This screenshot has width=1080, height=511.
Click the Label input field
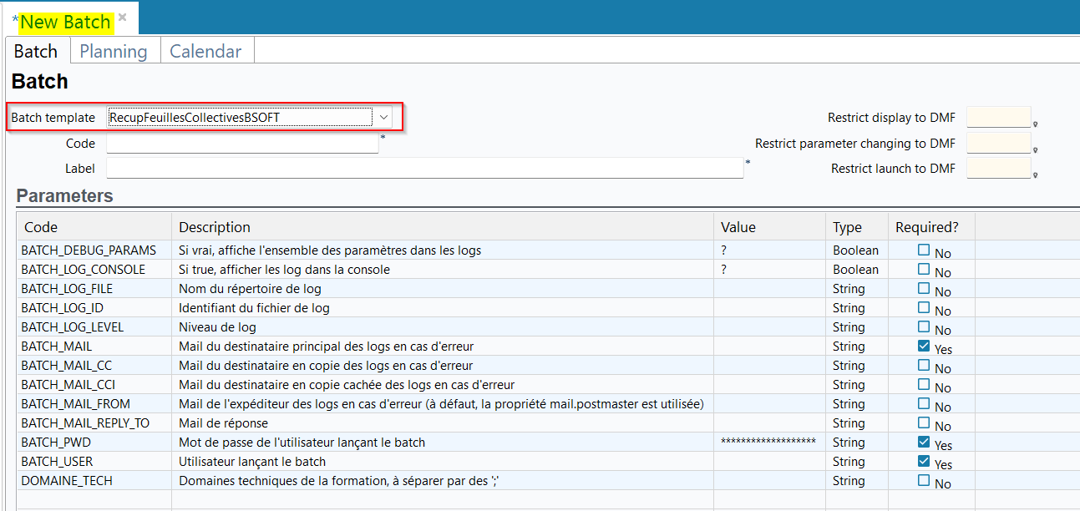(424, 169)
